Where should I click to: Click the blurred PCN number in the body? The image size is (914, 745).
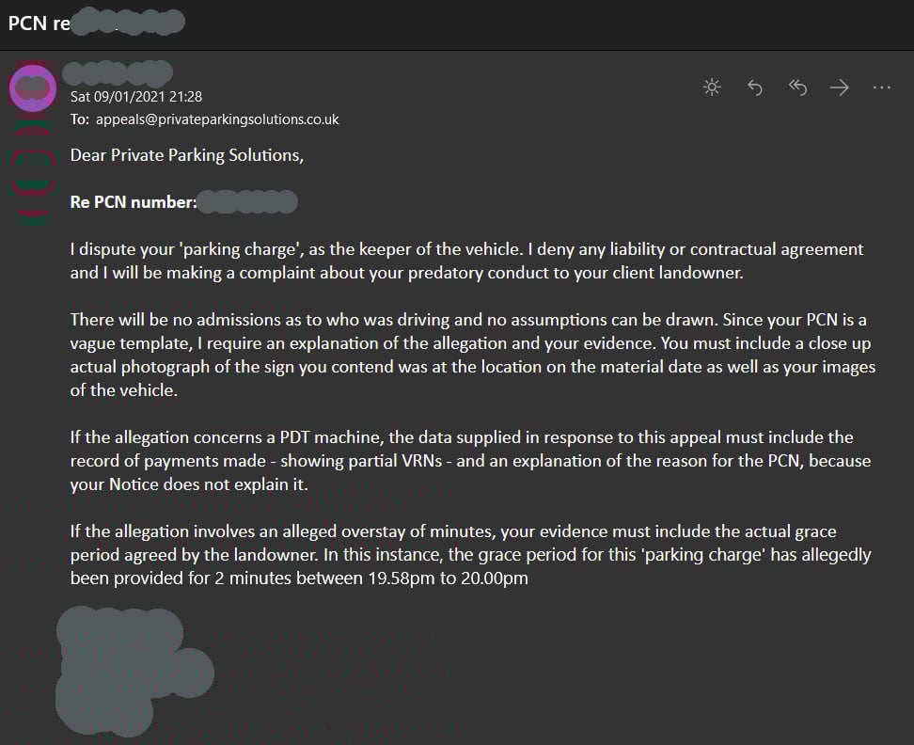pyautogui.click(x=248, y=202)
